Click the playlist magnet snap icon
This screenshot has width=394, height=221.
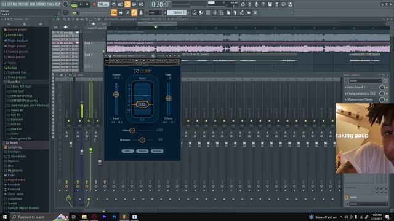pyautogui.click(x=57, y=19)
